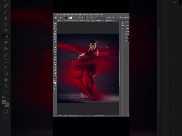Select the Horizontal Type tool
This screenshot has width=182, height=136.
[55, 65]
